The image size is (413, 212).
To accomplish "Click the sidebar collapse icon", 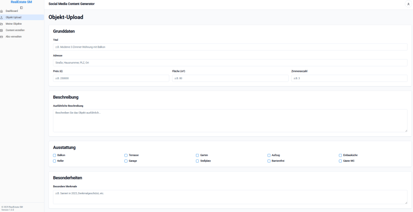I will tap(22, 7).
